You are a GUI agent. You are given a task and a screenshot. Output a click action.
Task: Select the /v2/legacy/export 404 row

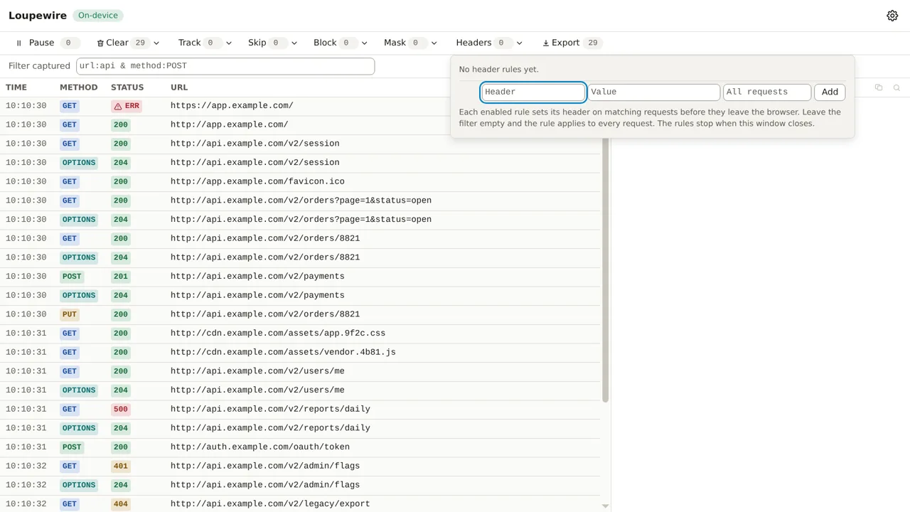pos(300,503)
